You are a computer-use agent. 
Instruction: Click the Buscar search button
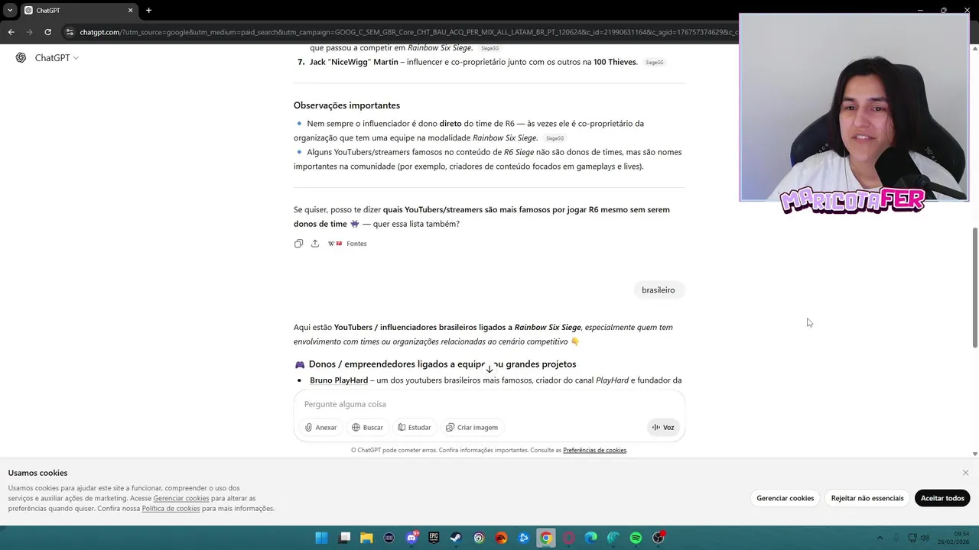(367, 428)
